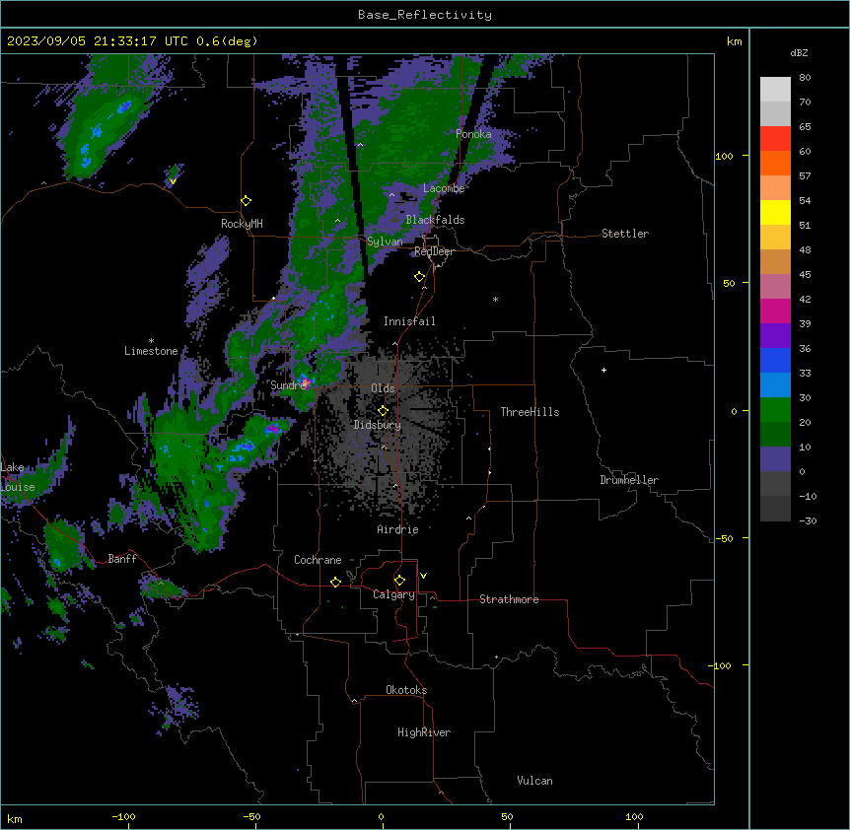Click the 80 value on dBZ scale
Screen dimensions: 850x830
tap(805, 78)
